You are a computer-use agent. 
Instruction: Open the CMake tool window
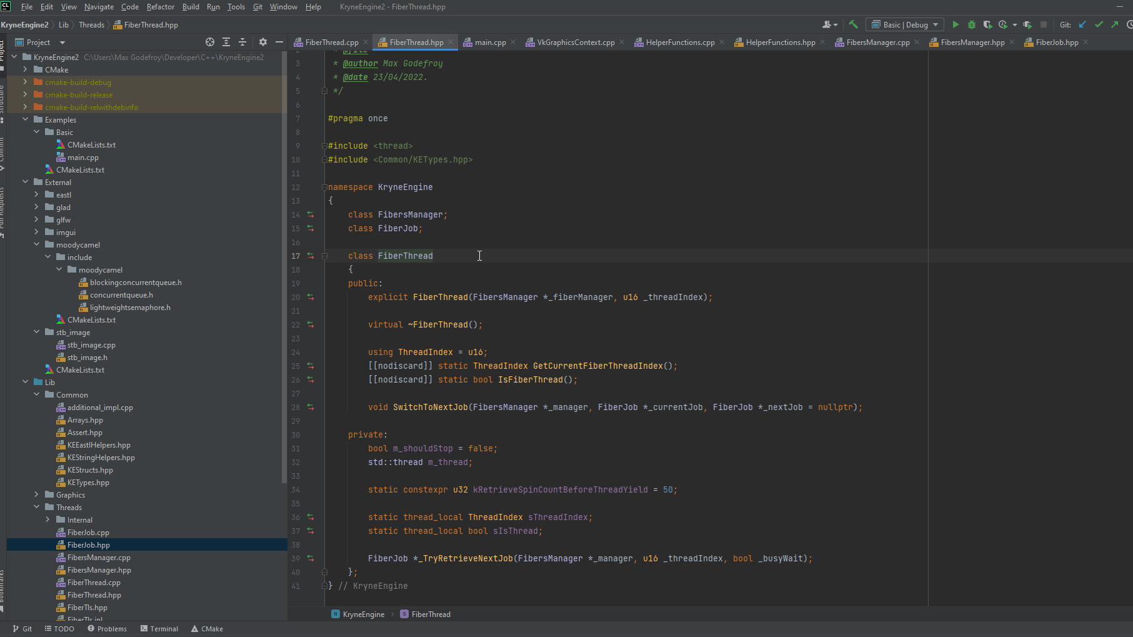tap(207, 629)
